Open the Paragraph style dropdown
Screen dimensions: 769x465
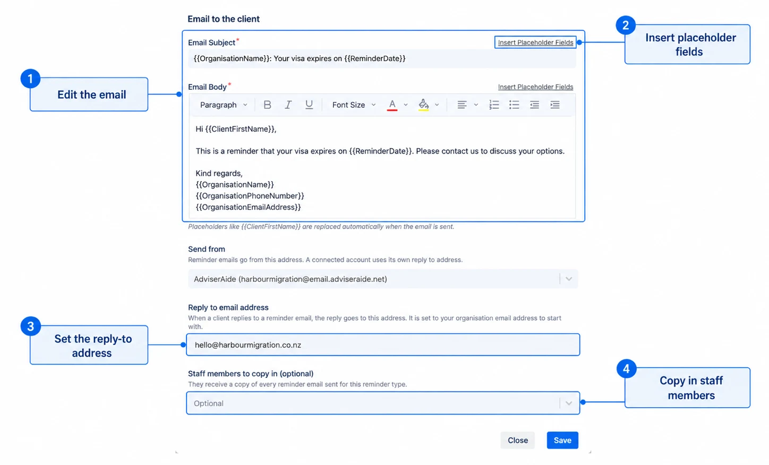224,105
